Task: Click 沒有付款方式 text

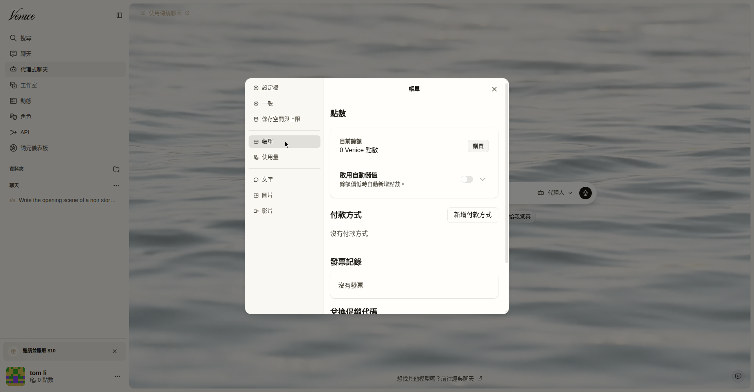Action: pos(349,234)
